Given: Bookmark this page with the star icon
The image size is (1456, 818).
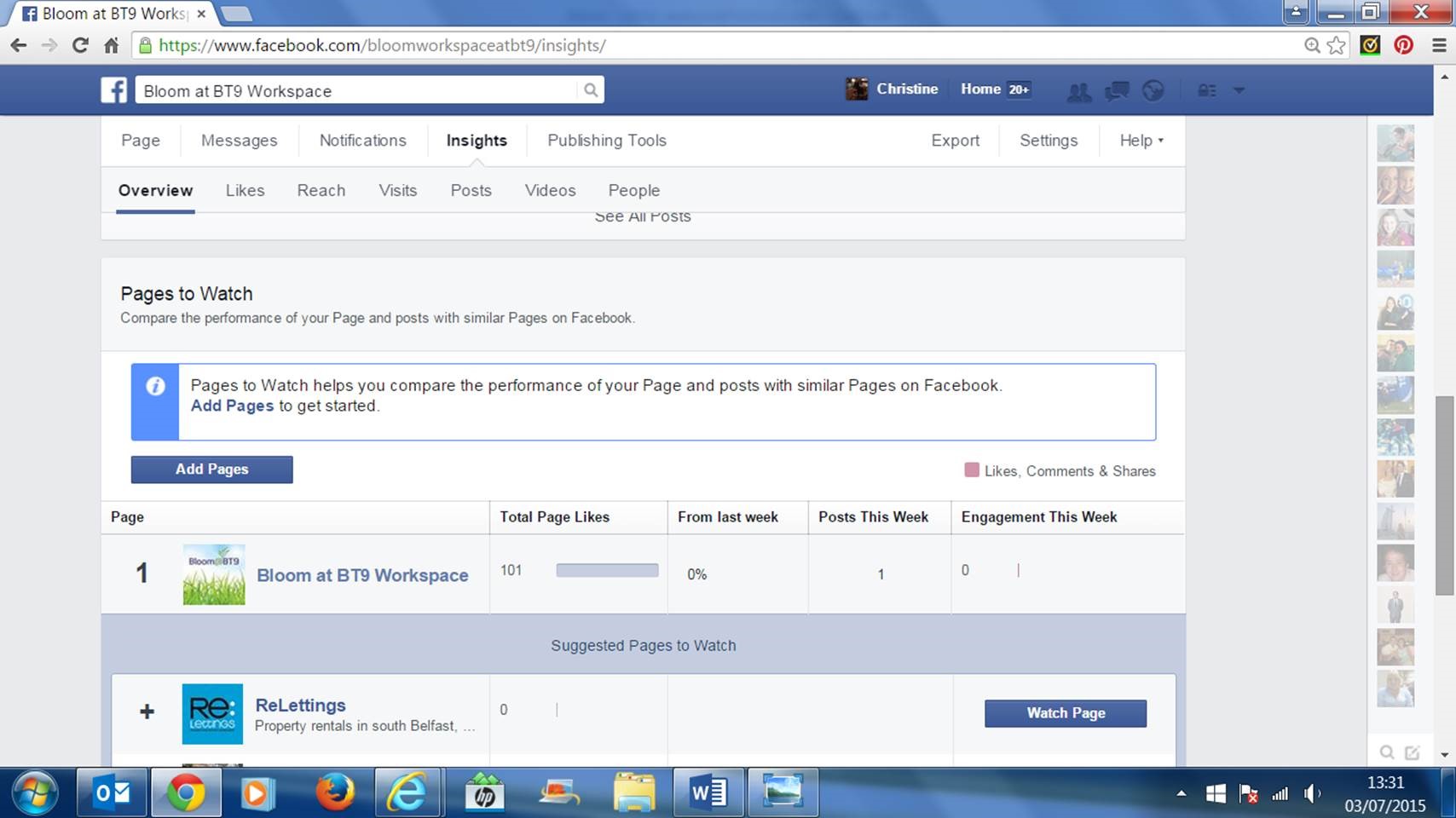Looking at the screenshot, I should coord(1336,45).
